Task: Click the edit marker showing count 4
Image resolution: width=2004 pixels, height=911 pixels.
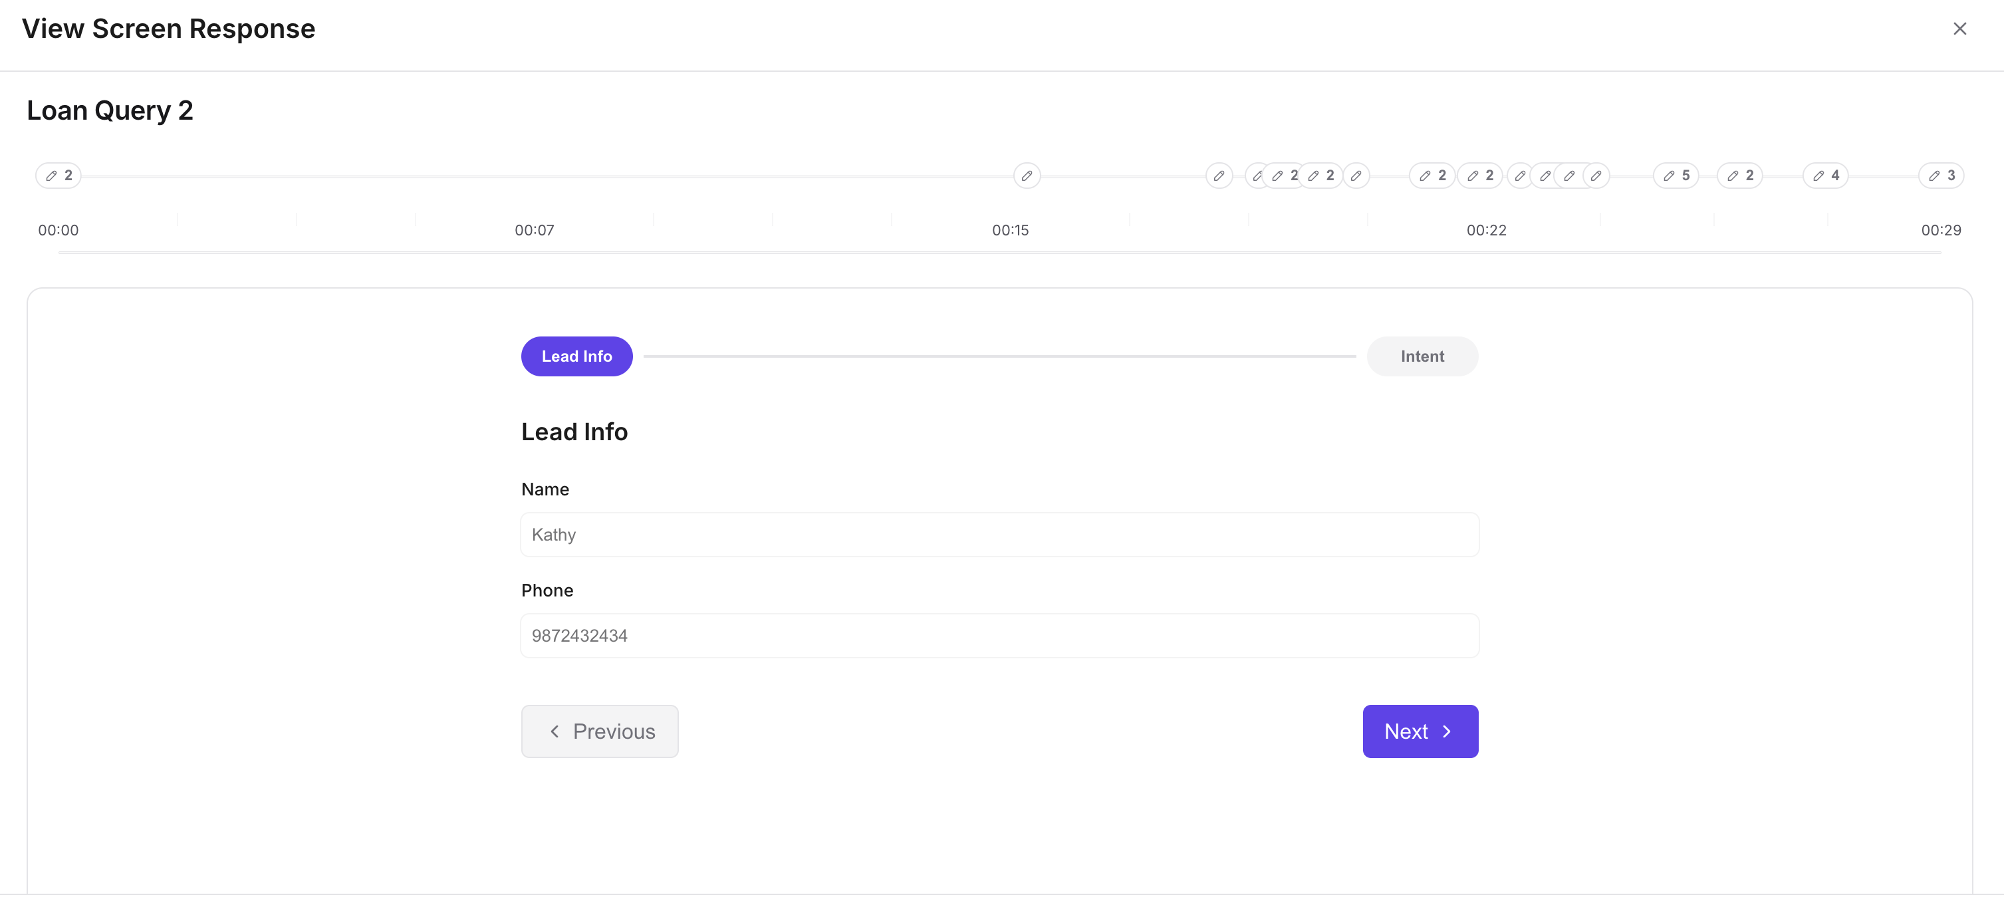Action: tap(1825, 176)
